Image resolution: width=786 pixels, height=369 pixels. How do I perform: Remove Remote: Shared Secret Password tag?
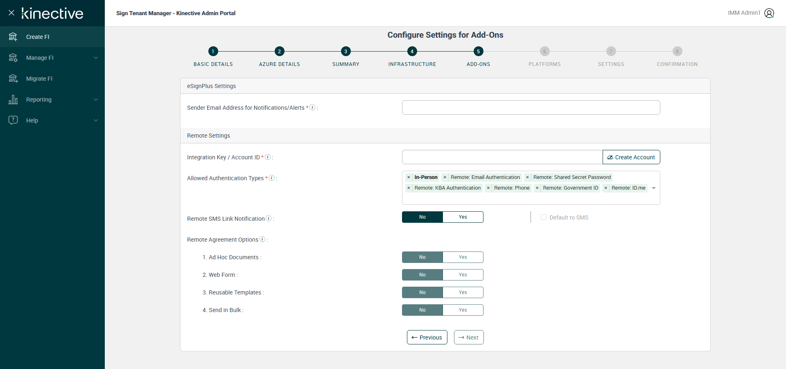point(527,177)
